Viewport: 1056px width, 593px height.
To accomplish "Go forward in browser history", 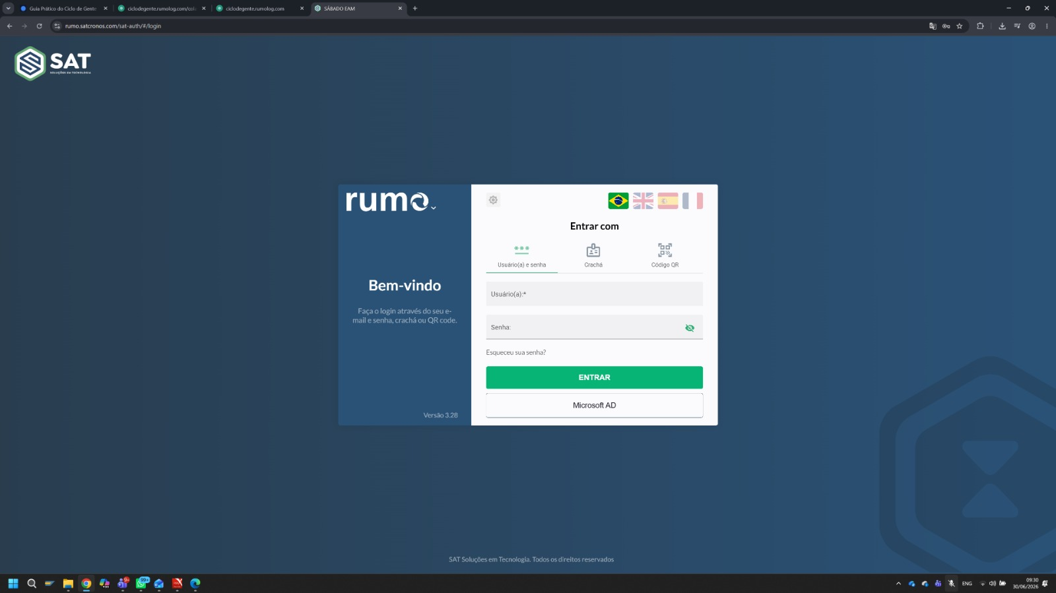I will tap(24, 26).
